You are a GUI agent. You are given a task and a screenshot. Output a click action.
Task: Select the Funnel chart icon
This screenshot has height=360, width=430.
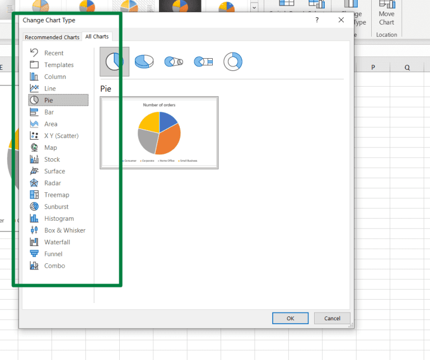(34, 254)
